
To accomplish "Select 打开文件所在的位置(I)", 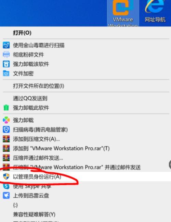I will 38,86.
